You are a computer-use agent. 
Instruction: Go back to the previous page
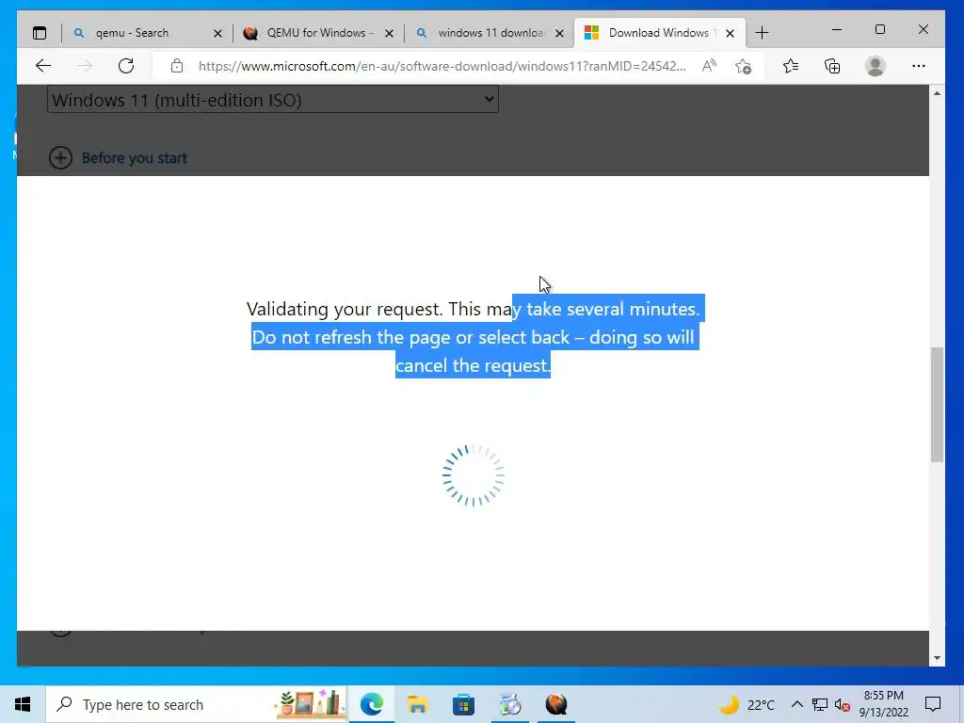pyautogui.click(x=43, y=66)
